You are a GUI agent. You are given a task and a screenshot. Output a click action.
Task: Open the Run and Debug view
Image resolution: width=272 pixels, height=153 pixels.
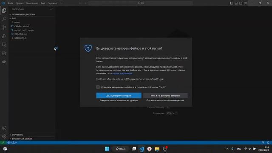click(x=4, y=36)
